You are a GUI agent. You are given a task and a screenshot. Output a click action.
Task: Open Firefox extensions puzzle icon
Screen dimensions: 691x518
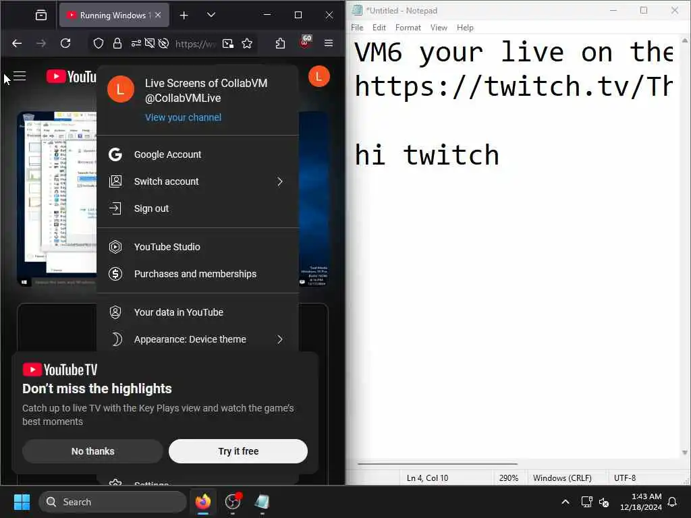click(280, 43)
